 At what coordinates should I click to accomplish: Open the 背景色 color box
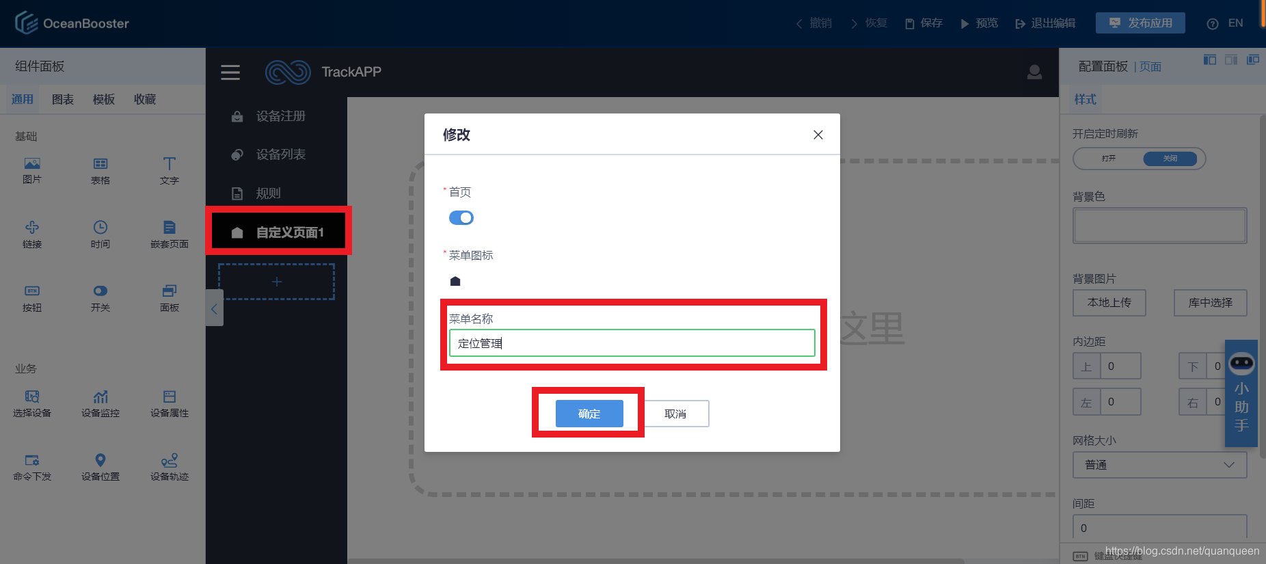point(1160,226)
